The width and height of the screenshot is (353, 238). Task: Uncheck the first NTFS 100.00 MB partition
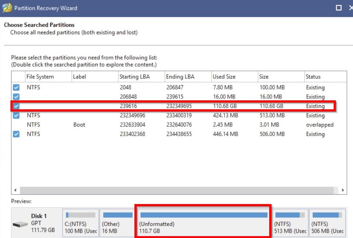[16, 88]
